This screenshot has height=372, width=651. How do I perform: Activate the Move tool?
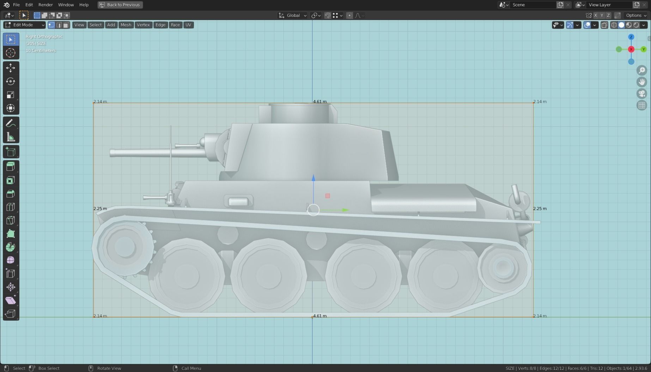(x=11, y=68)
